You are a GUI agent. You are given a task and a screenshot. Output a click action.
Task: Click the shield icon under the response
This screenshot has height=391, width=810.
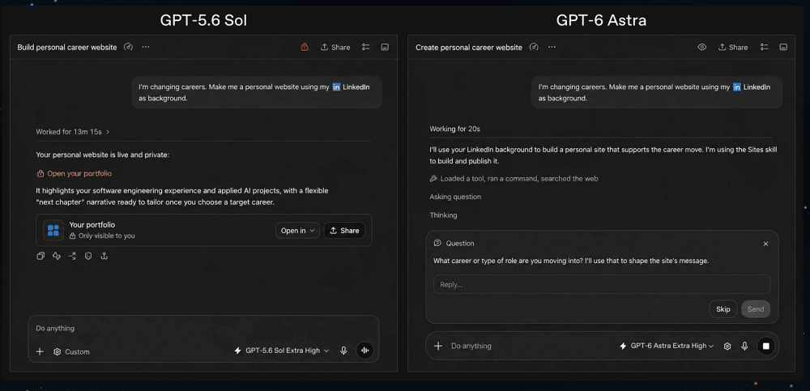(x=88, y=256)
